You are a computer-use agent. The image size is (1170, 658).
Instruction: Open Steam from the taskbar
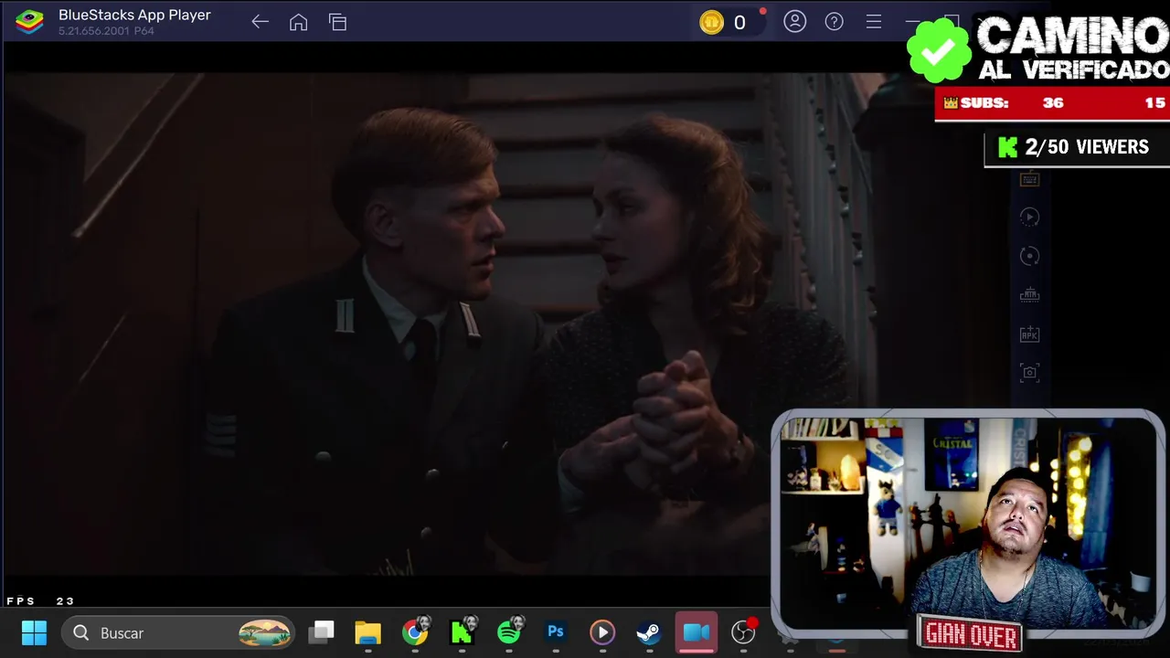[649, 632]
